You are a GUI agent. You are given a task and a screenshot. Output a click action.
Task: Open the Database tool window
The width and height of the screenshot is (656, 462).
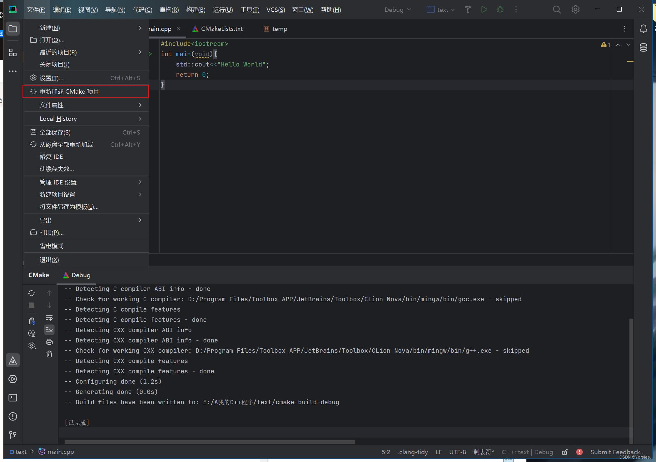(644, 48)
